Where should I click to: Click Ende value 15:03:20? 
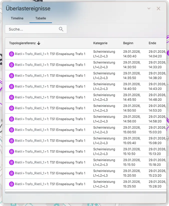157,130
